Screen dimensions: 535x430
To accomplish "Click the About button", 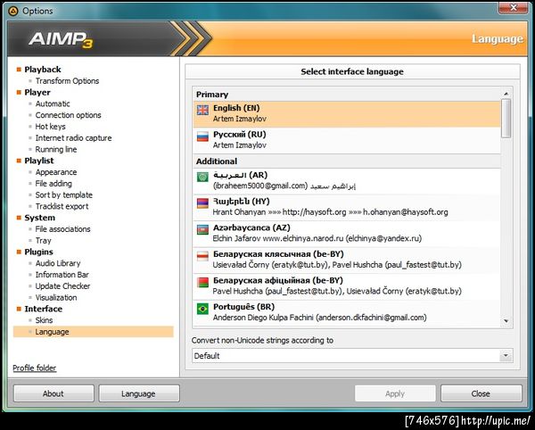I will click(53, 393).
